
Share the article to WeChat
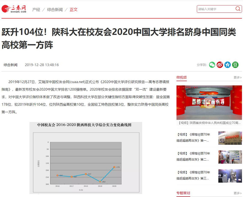click(x=212, y=65)
